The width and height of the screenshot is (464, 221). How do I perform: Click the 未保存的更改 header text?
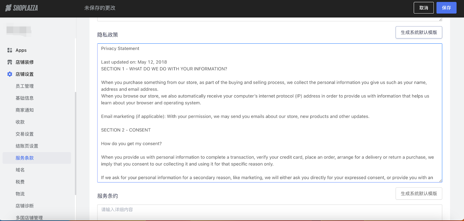pyautogui.click(x=100, y=8)
